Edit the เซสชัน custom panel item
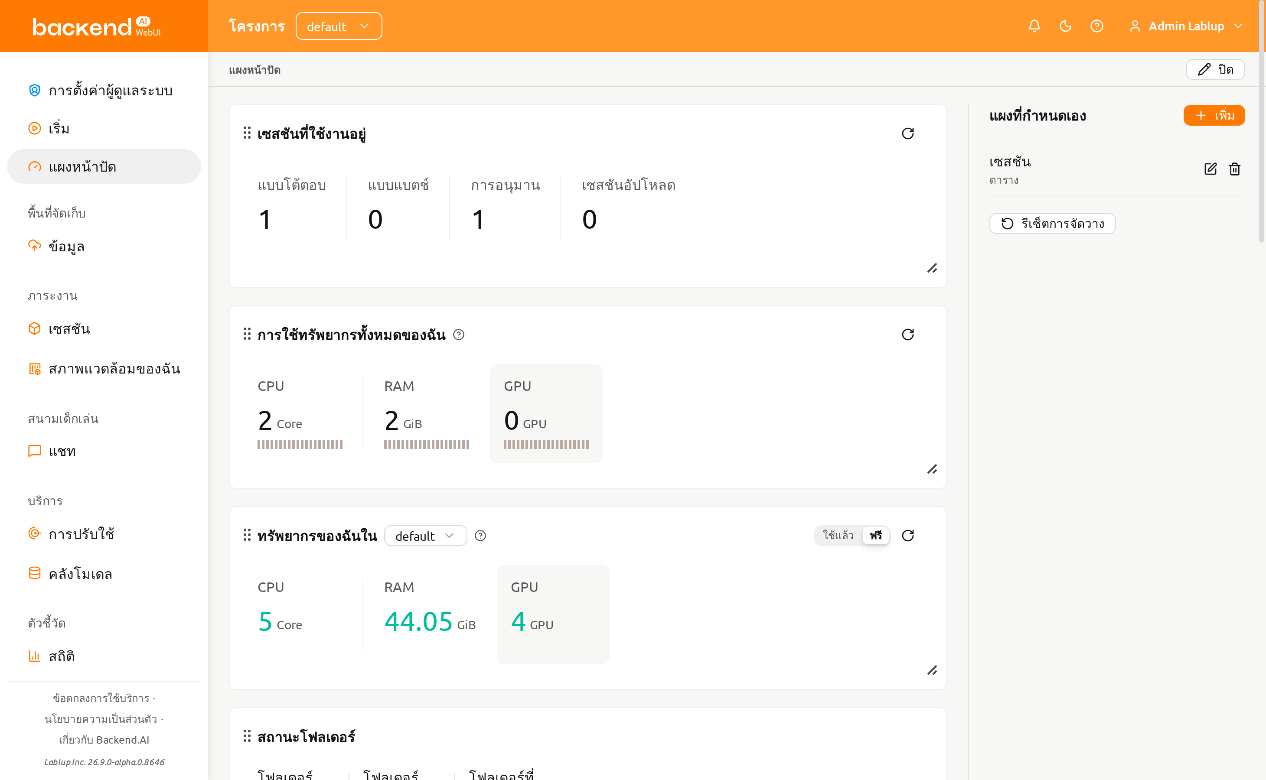This screenshot has width=1266, height=780. tap(1210, 169)
